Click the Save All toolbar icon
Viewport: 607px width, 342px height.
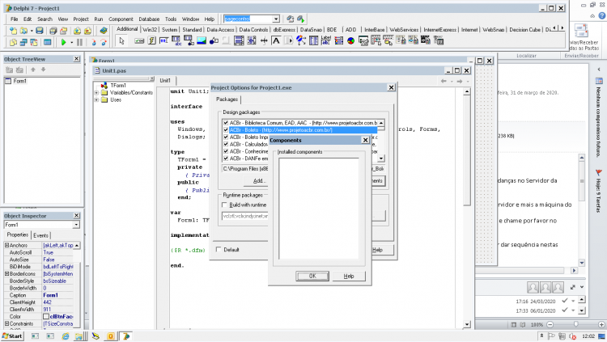53,31
